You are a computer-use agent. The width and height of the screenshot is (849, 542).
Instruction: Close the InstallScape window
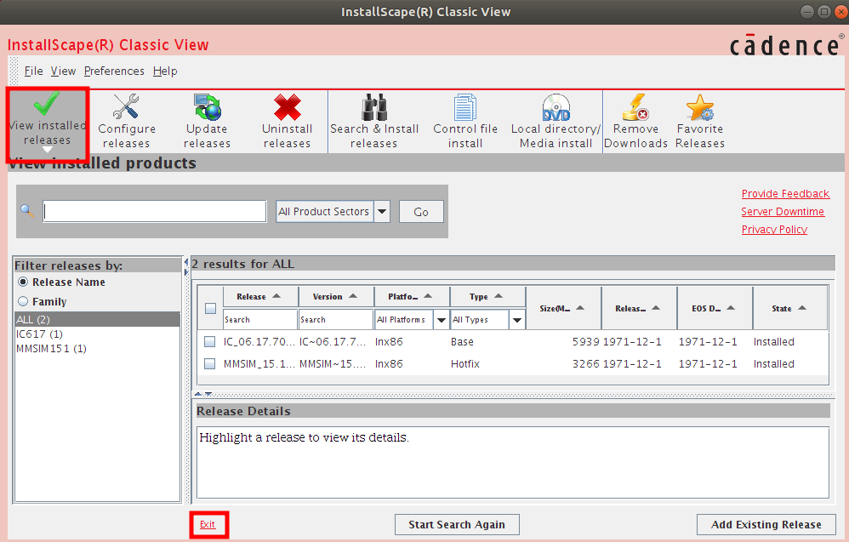(840, 12)
